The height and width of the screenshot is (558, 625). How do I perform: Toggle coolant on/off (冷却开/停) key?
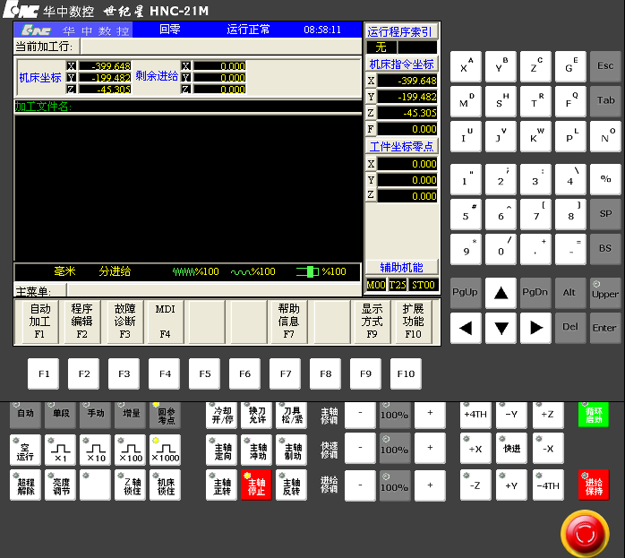[x=221, y=415]
